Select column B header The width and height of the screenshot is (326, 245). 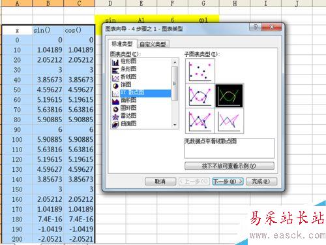coord(48,3)
